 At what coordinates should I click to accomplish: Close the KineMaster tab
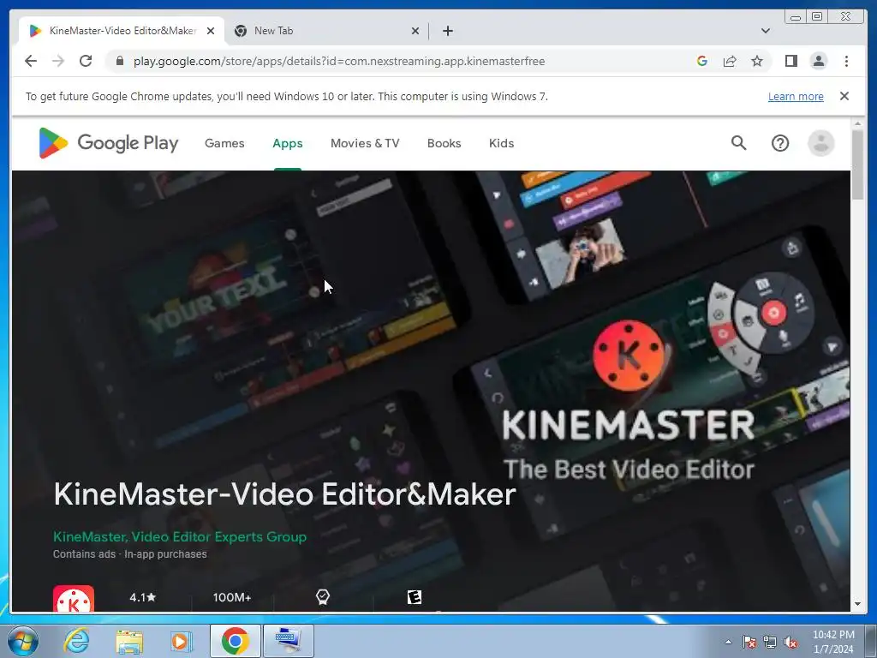[211, 31]
